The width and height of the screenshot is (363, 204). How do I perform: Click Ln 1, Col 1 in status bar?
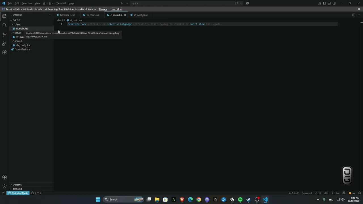(x=294, y=193)
